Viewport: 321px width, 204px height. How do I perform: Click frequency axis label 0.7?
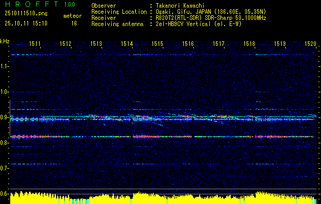(x=4, y=168)
